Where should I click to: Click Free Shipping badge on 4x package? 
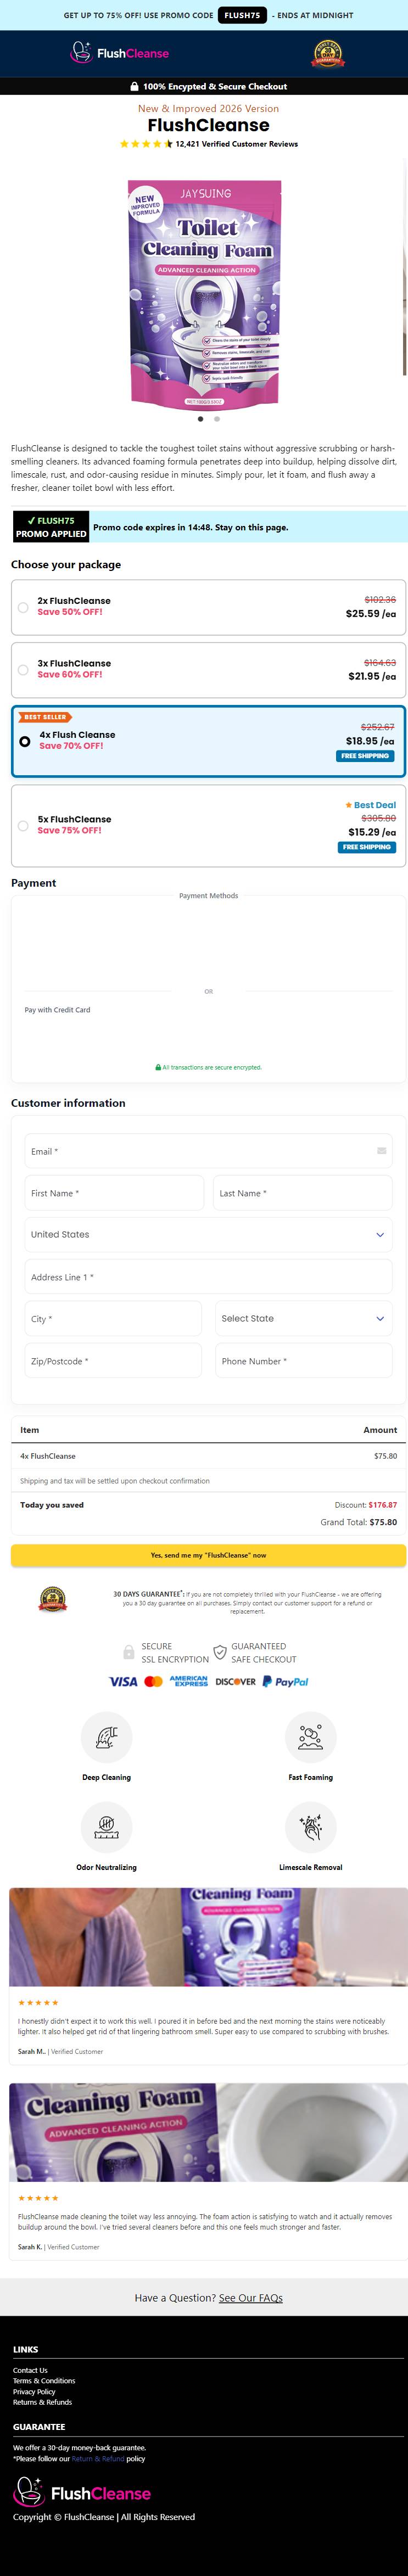pos(365,756)
